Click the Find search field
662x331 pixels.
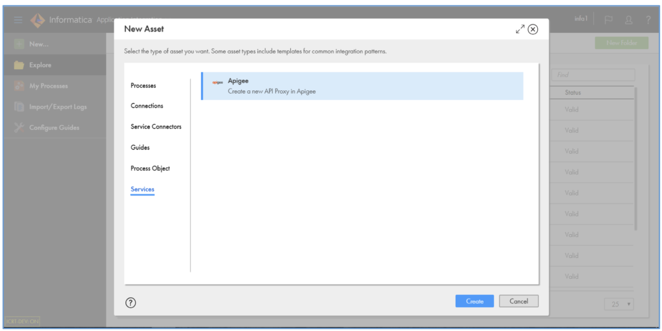[593, 75]
